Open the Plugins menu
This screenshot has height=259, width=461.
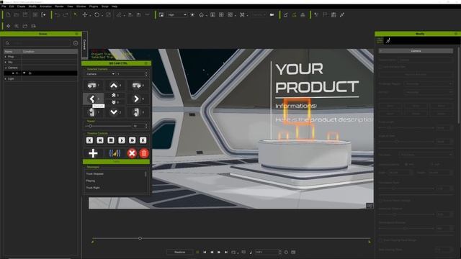(94, 6)
